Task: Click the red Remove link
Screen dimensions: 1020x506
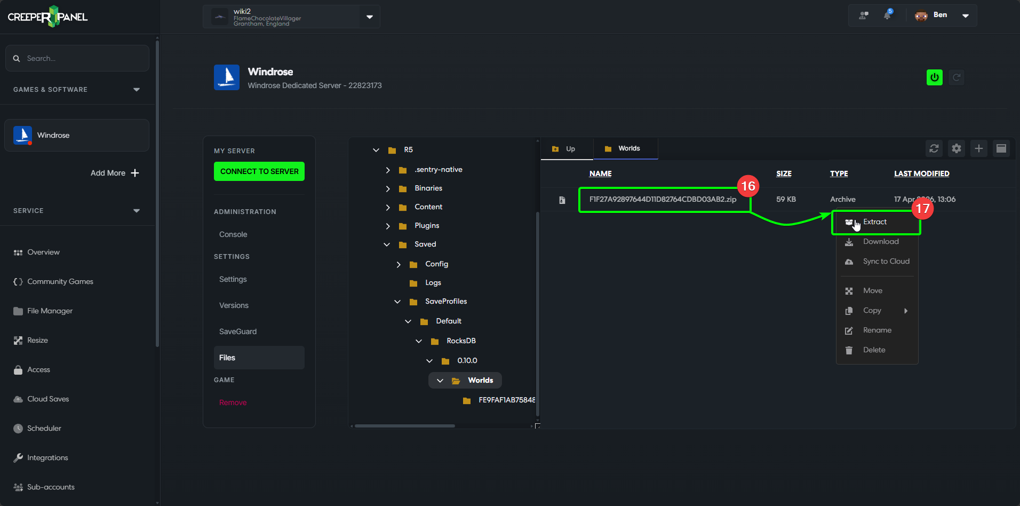Action: (x=233, y=402)
